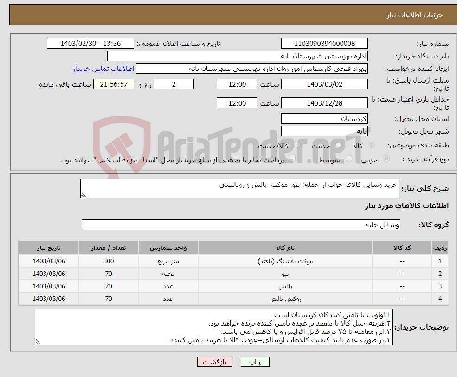Image resolution: width=457 pixels, height=377 pixels.
Task: Select the جزیی purchase type radio
Action: 386,159
